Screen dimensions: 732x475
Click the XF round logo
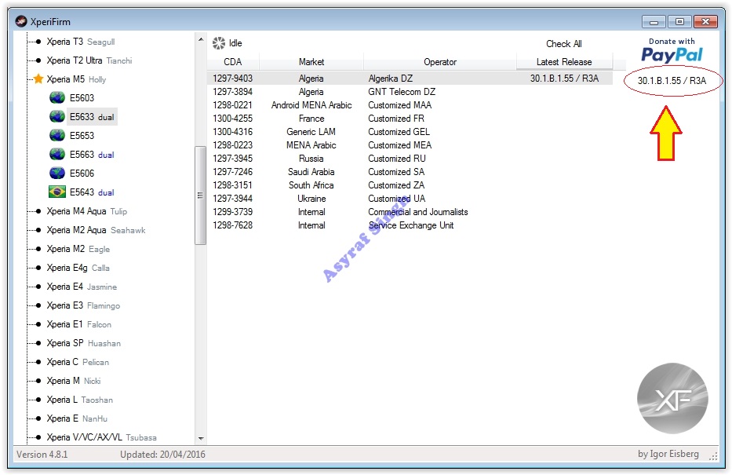(x=672, y=398)
